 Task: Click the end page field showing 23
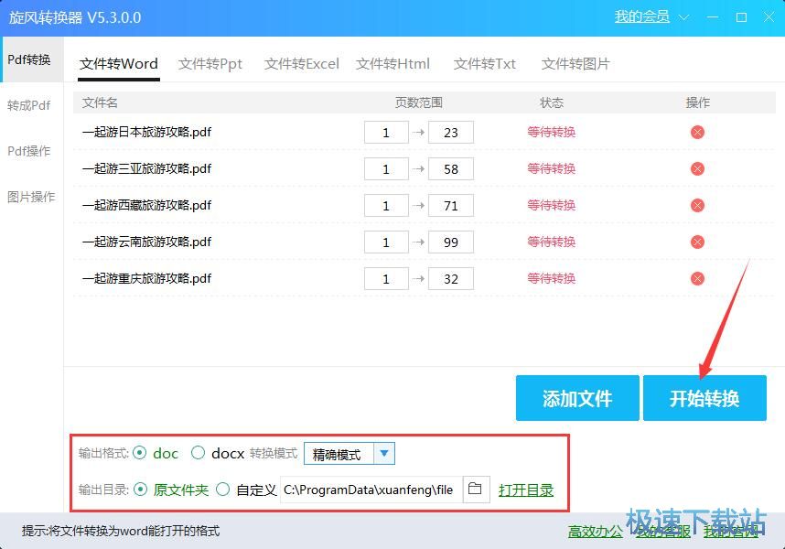tap(450, 133)
